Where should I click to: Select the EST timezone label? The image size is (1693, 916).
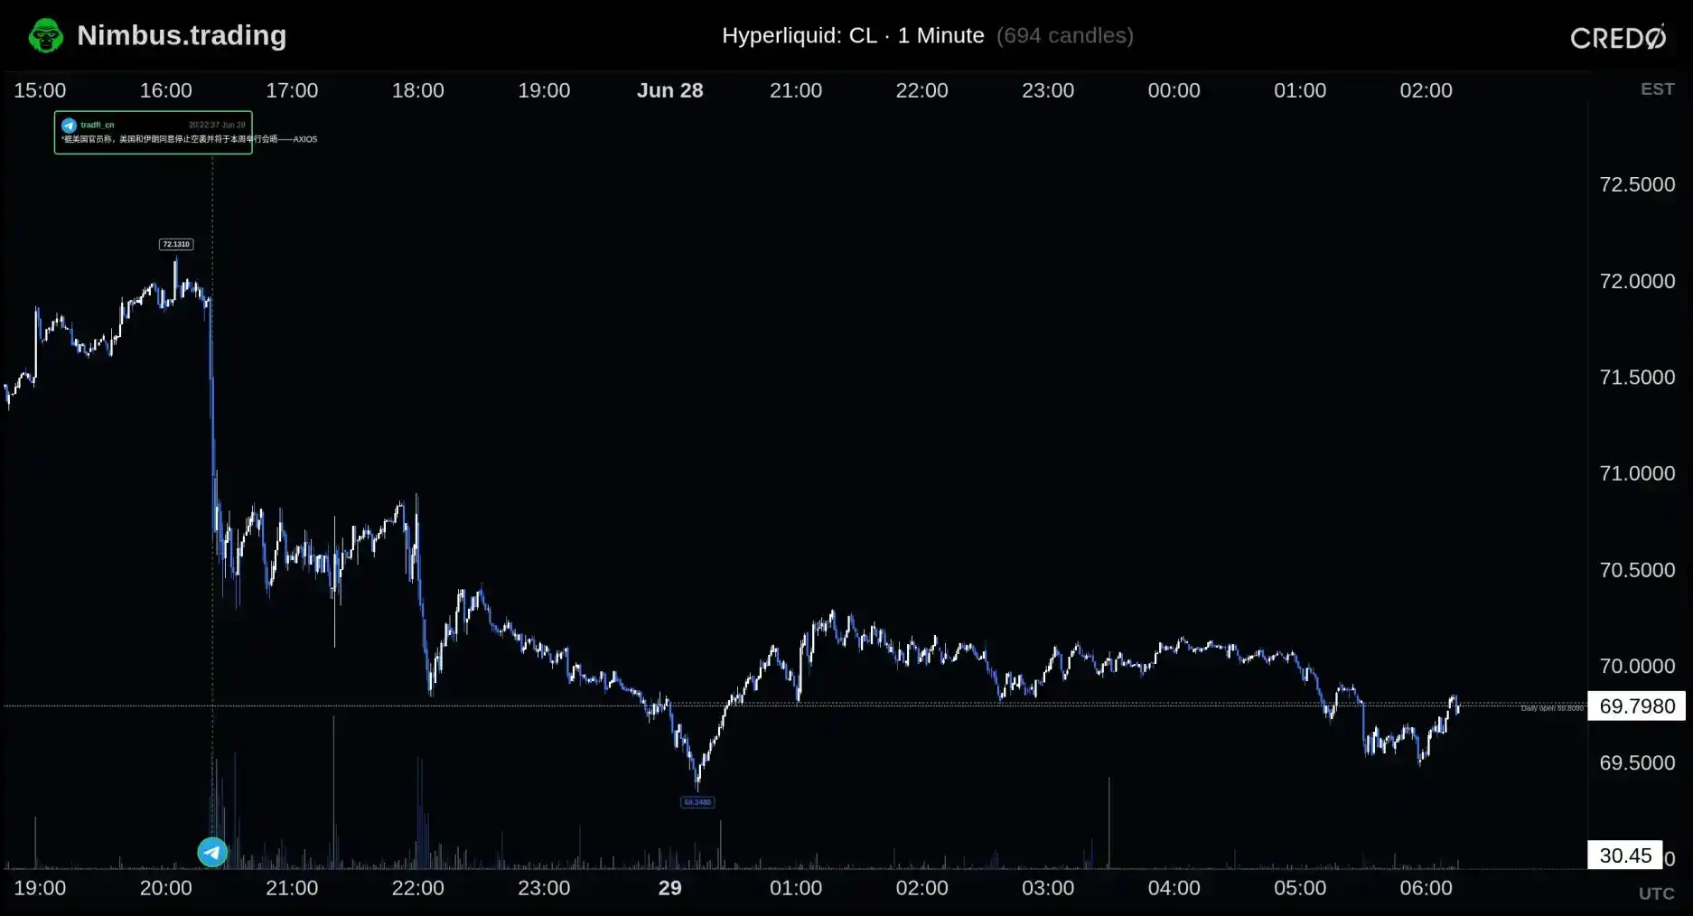click(1657, 89)
